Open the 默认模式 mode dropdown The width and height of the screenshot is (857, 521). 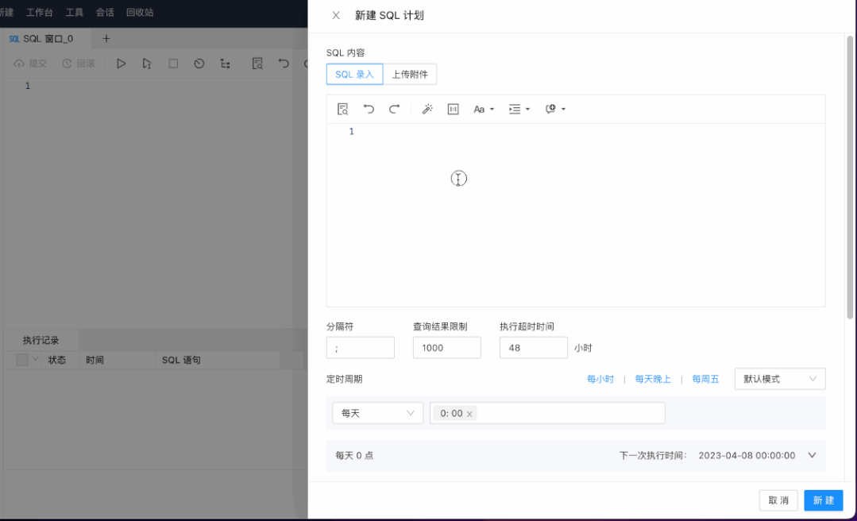click(x=779, y=379)
